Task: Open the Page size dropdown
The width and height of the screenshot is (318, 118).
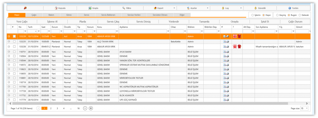Action: coord(307,108)
